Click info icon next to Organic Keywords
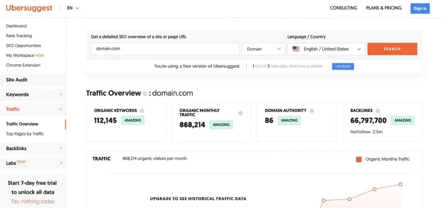 [142, 111]
